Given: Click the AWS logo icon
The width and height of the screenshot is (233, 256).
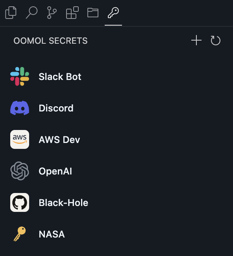Looking at the screenshot, I should point(20,139).
